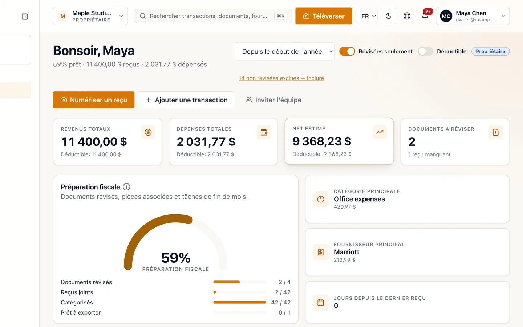The width and height of the screenshot is (523, 327).
Task: Click Numériser un reçu button
Action: pyautogui.click(x=94, y=100)
